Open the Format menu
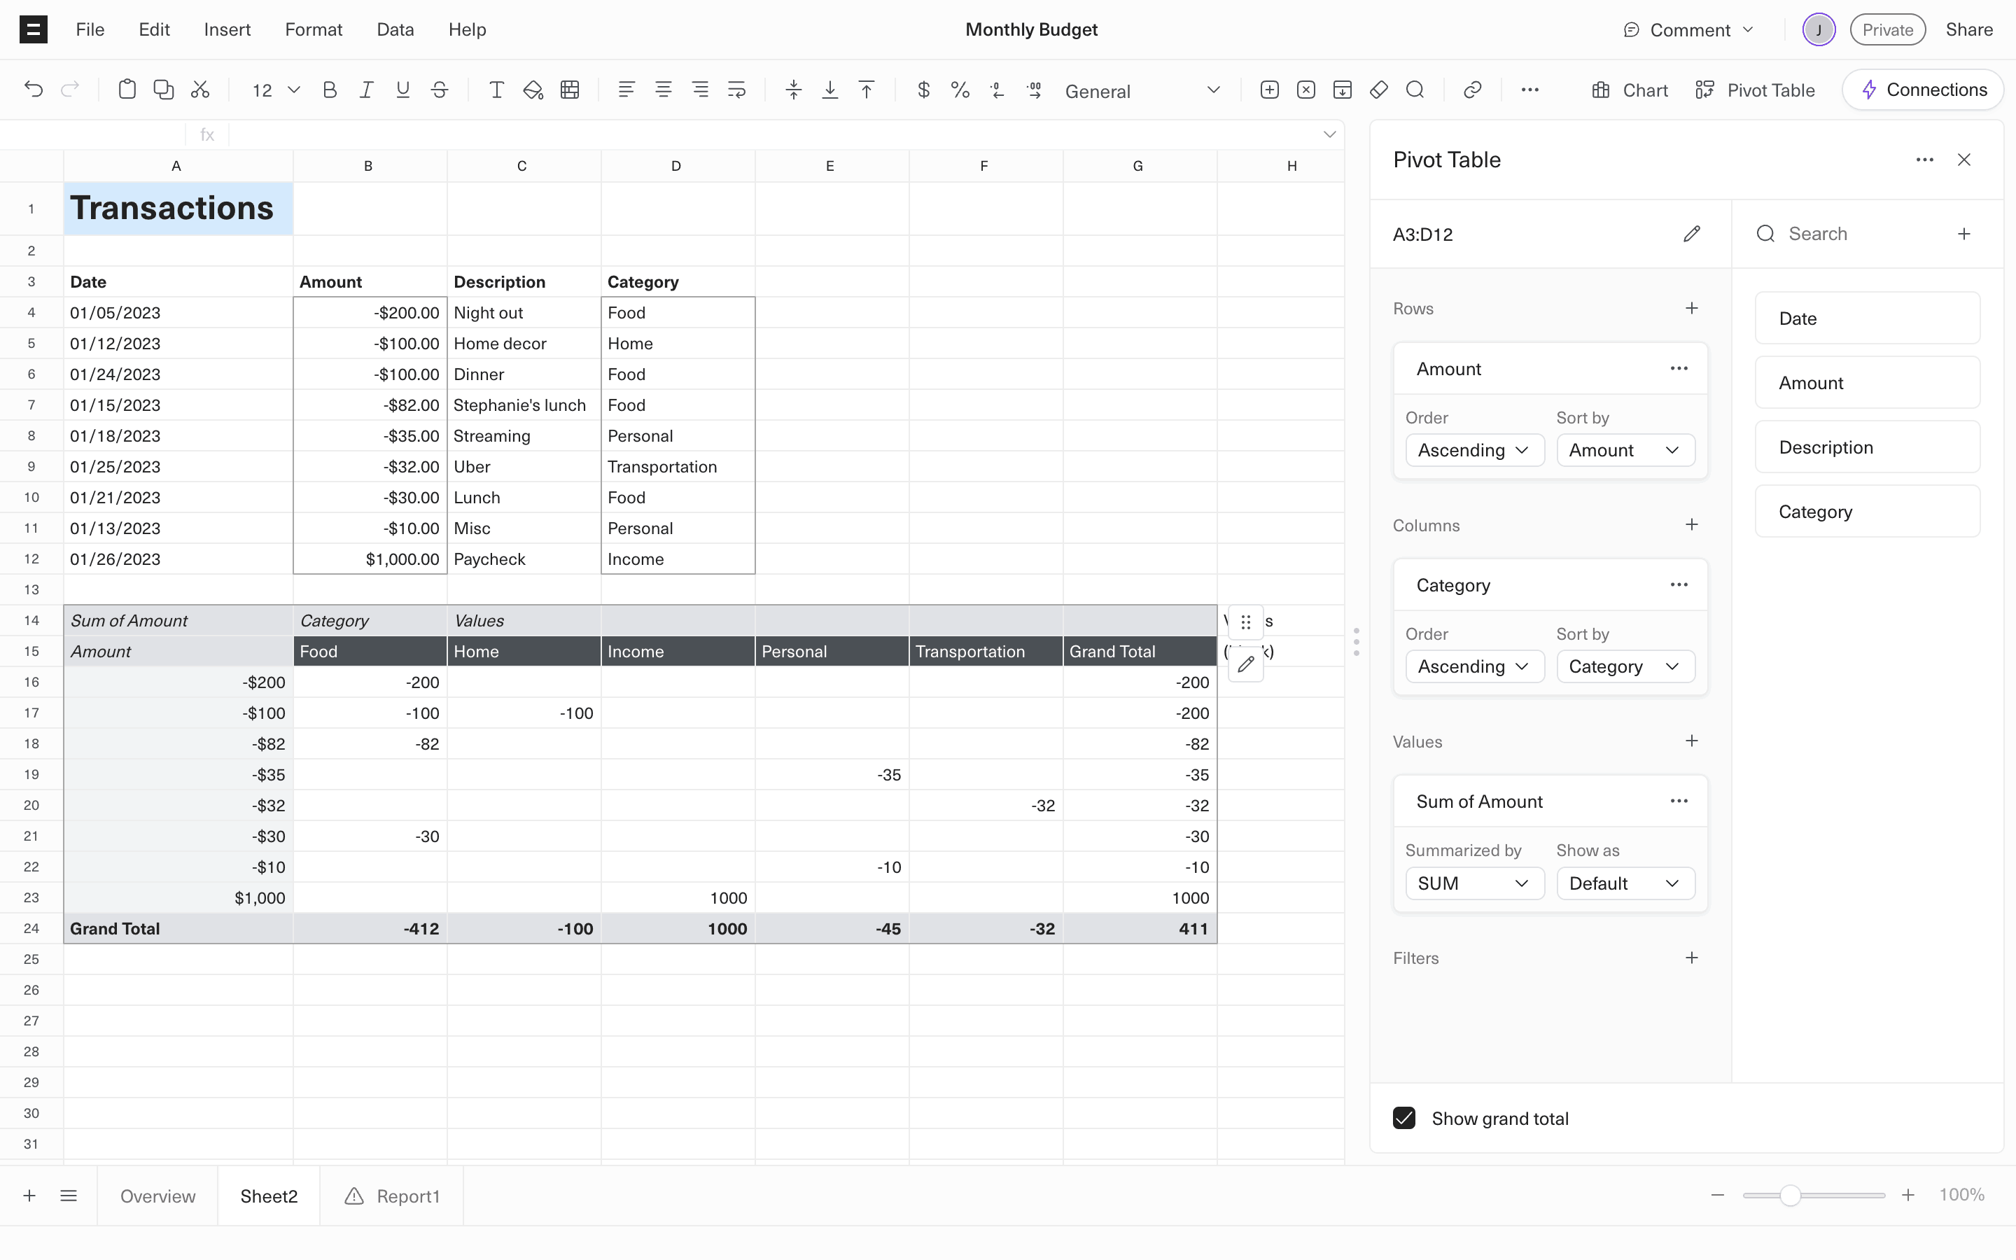This screenshot has width=2016, height=1260. pyautogui.click(x=313, y=30)
